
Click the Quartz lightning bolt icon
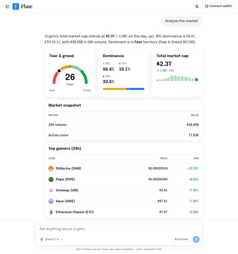click(42, 239)
